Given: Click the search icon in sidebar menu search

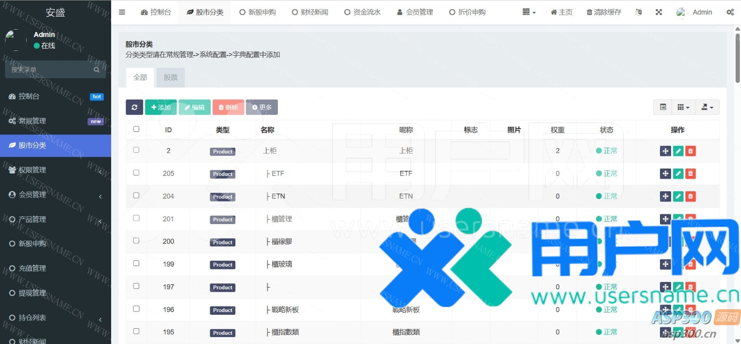Looking at the screenshot, I should click(96, 70).
